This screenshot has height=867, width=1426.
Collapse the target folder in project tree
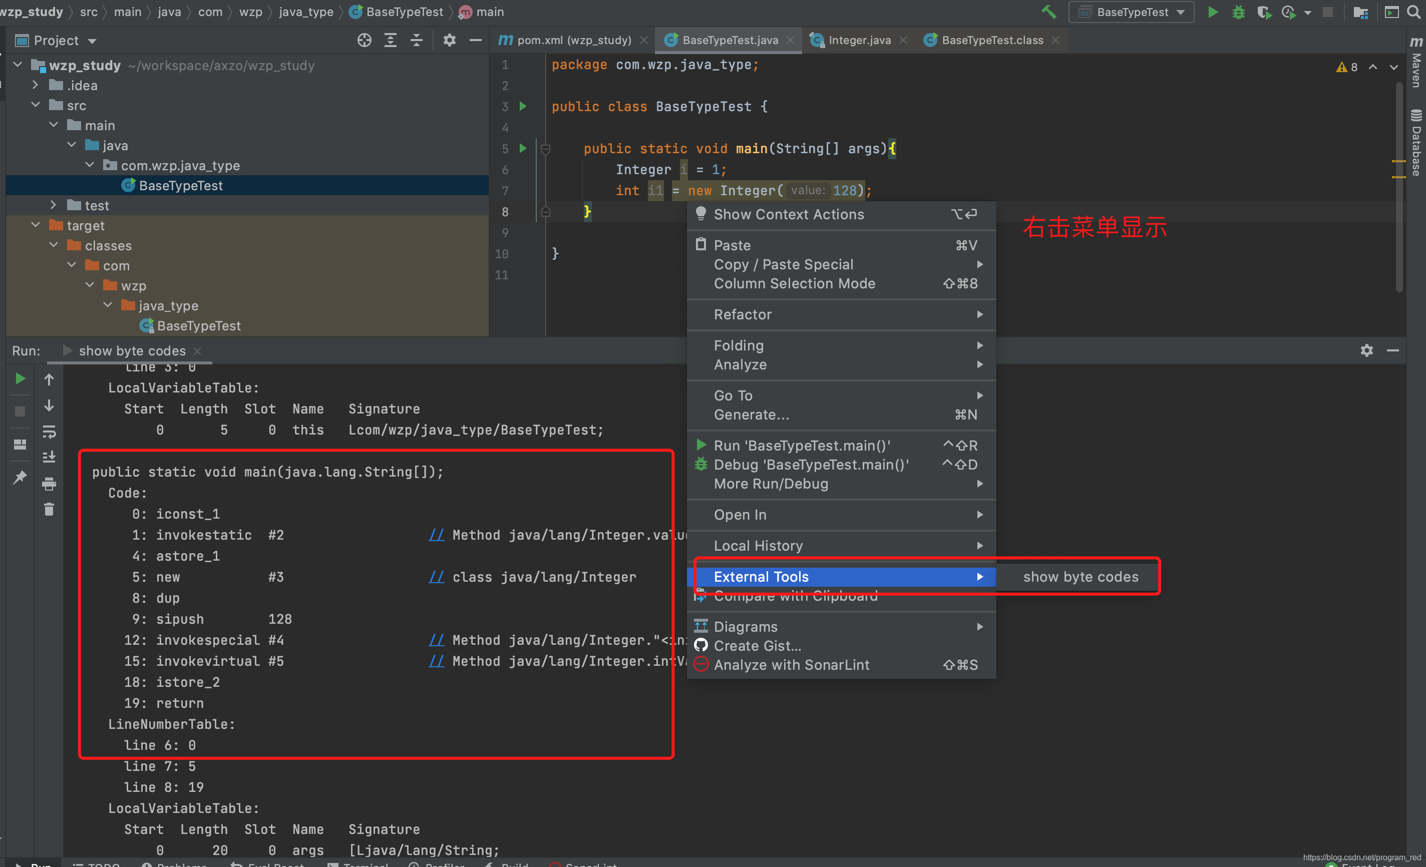(36, 225)
